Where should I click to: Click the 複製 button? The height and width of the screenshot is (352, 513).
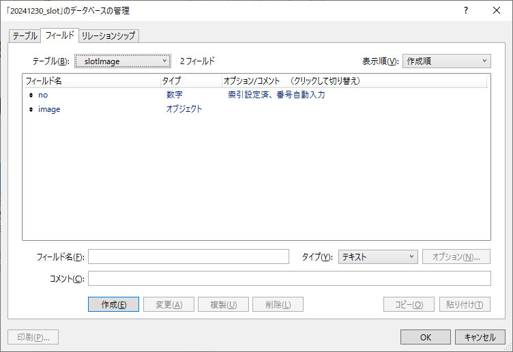click(x=224, y=304)
